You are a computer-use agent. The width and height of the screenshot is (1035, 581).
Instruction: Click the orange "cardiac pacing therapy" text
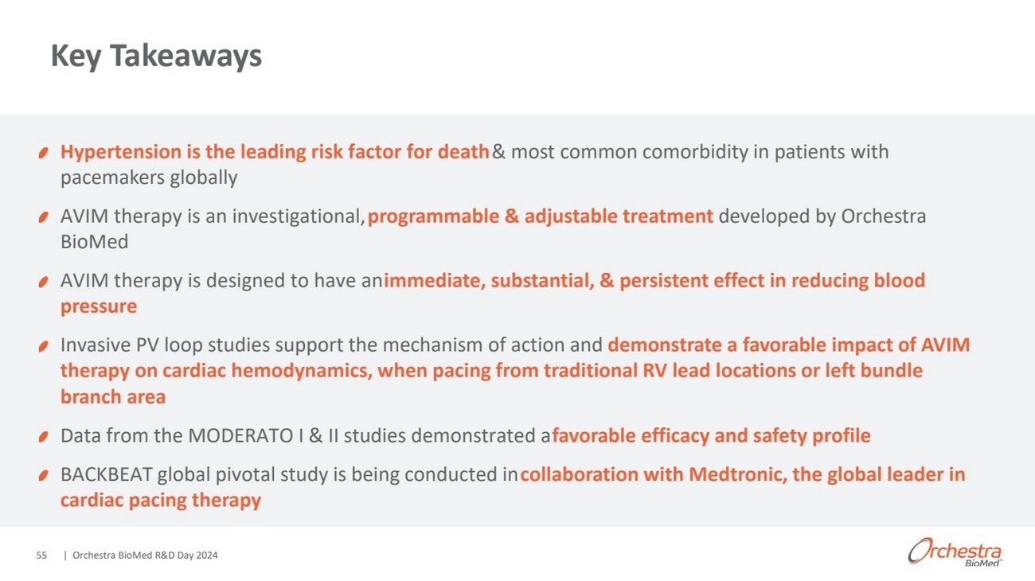[161, 500]
